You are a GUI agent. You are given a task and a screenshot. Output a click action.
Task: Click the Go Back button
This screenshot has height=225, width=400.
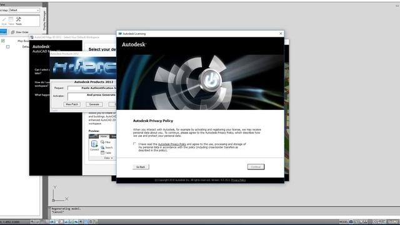(x=141, y=167)
